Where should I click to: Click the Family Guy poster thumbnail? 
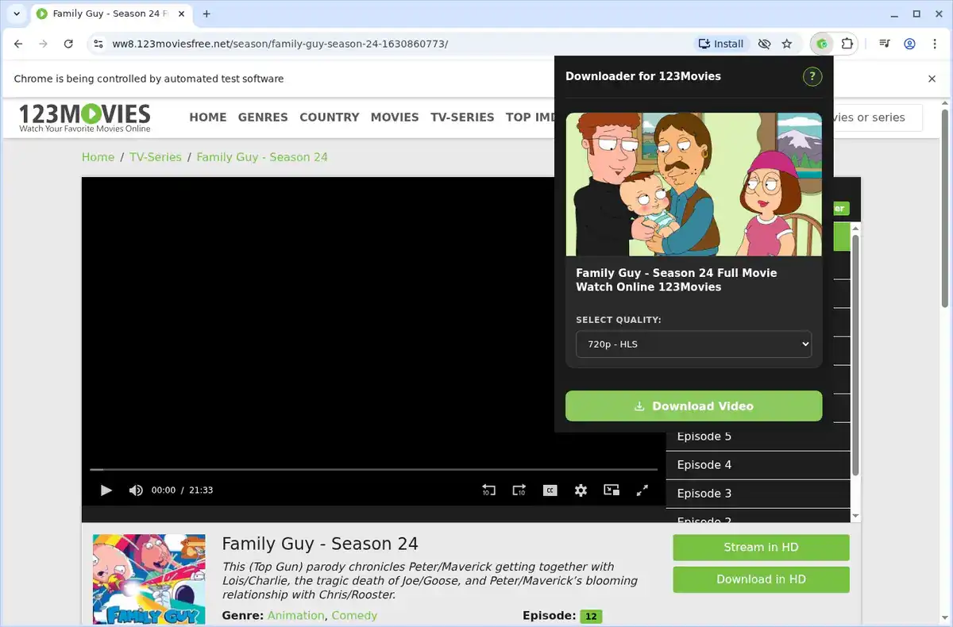click(149, 580)
